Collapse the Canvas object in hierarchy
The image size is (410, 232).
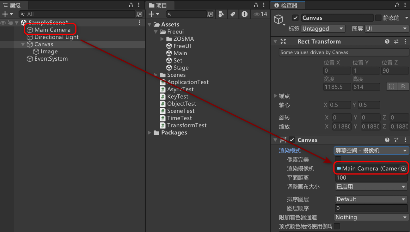(x=23, y=45)
